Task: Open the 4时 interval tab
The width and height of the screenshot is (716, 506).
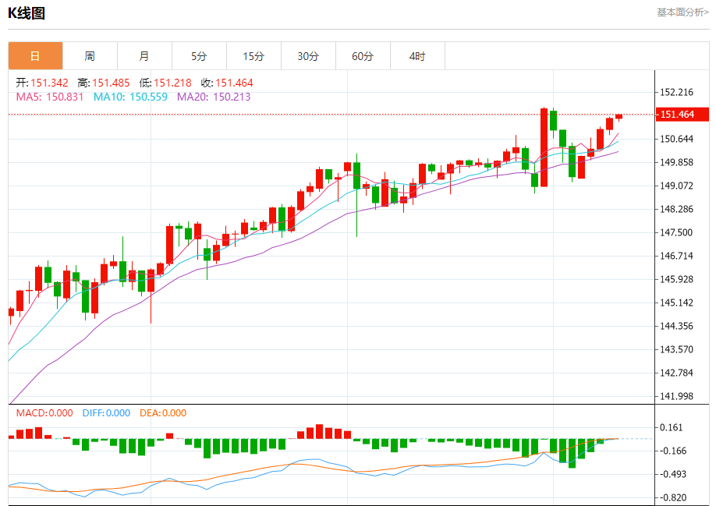Action: (417, 55)
